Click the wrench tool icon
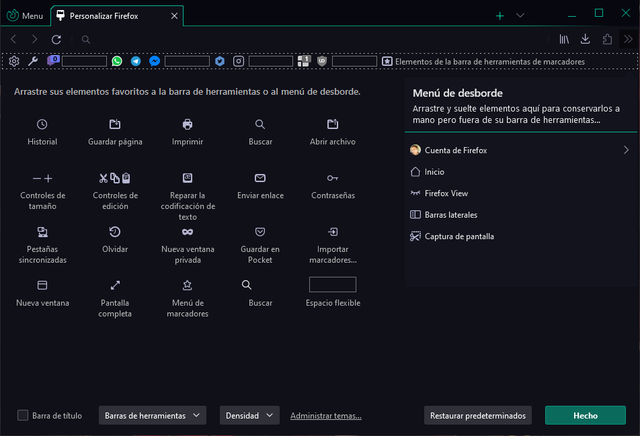 pyautogui.click(x=33, y=61)
